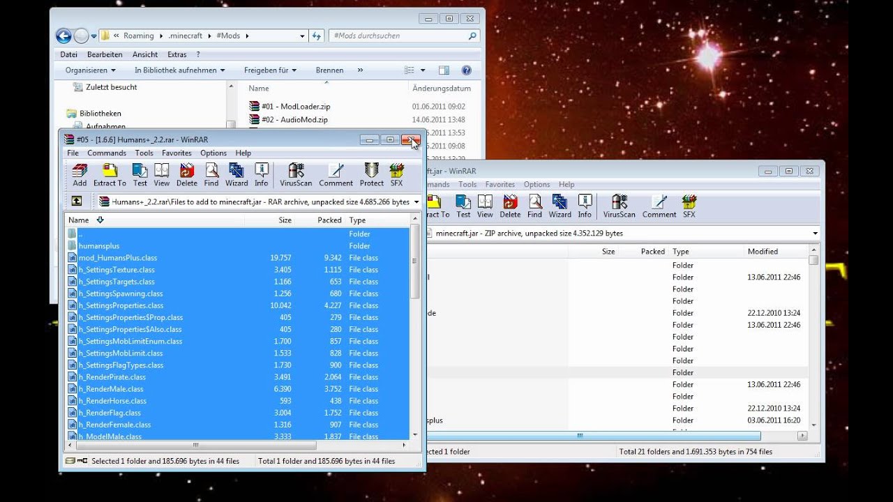
Task: Click Find icon in minecraft.jar WinRAR window
Action: click(x=534, y=206)
